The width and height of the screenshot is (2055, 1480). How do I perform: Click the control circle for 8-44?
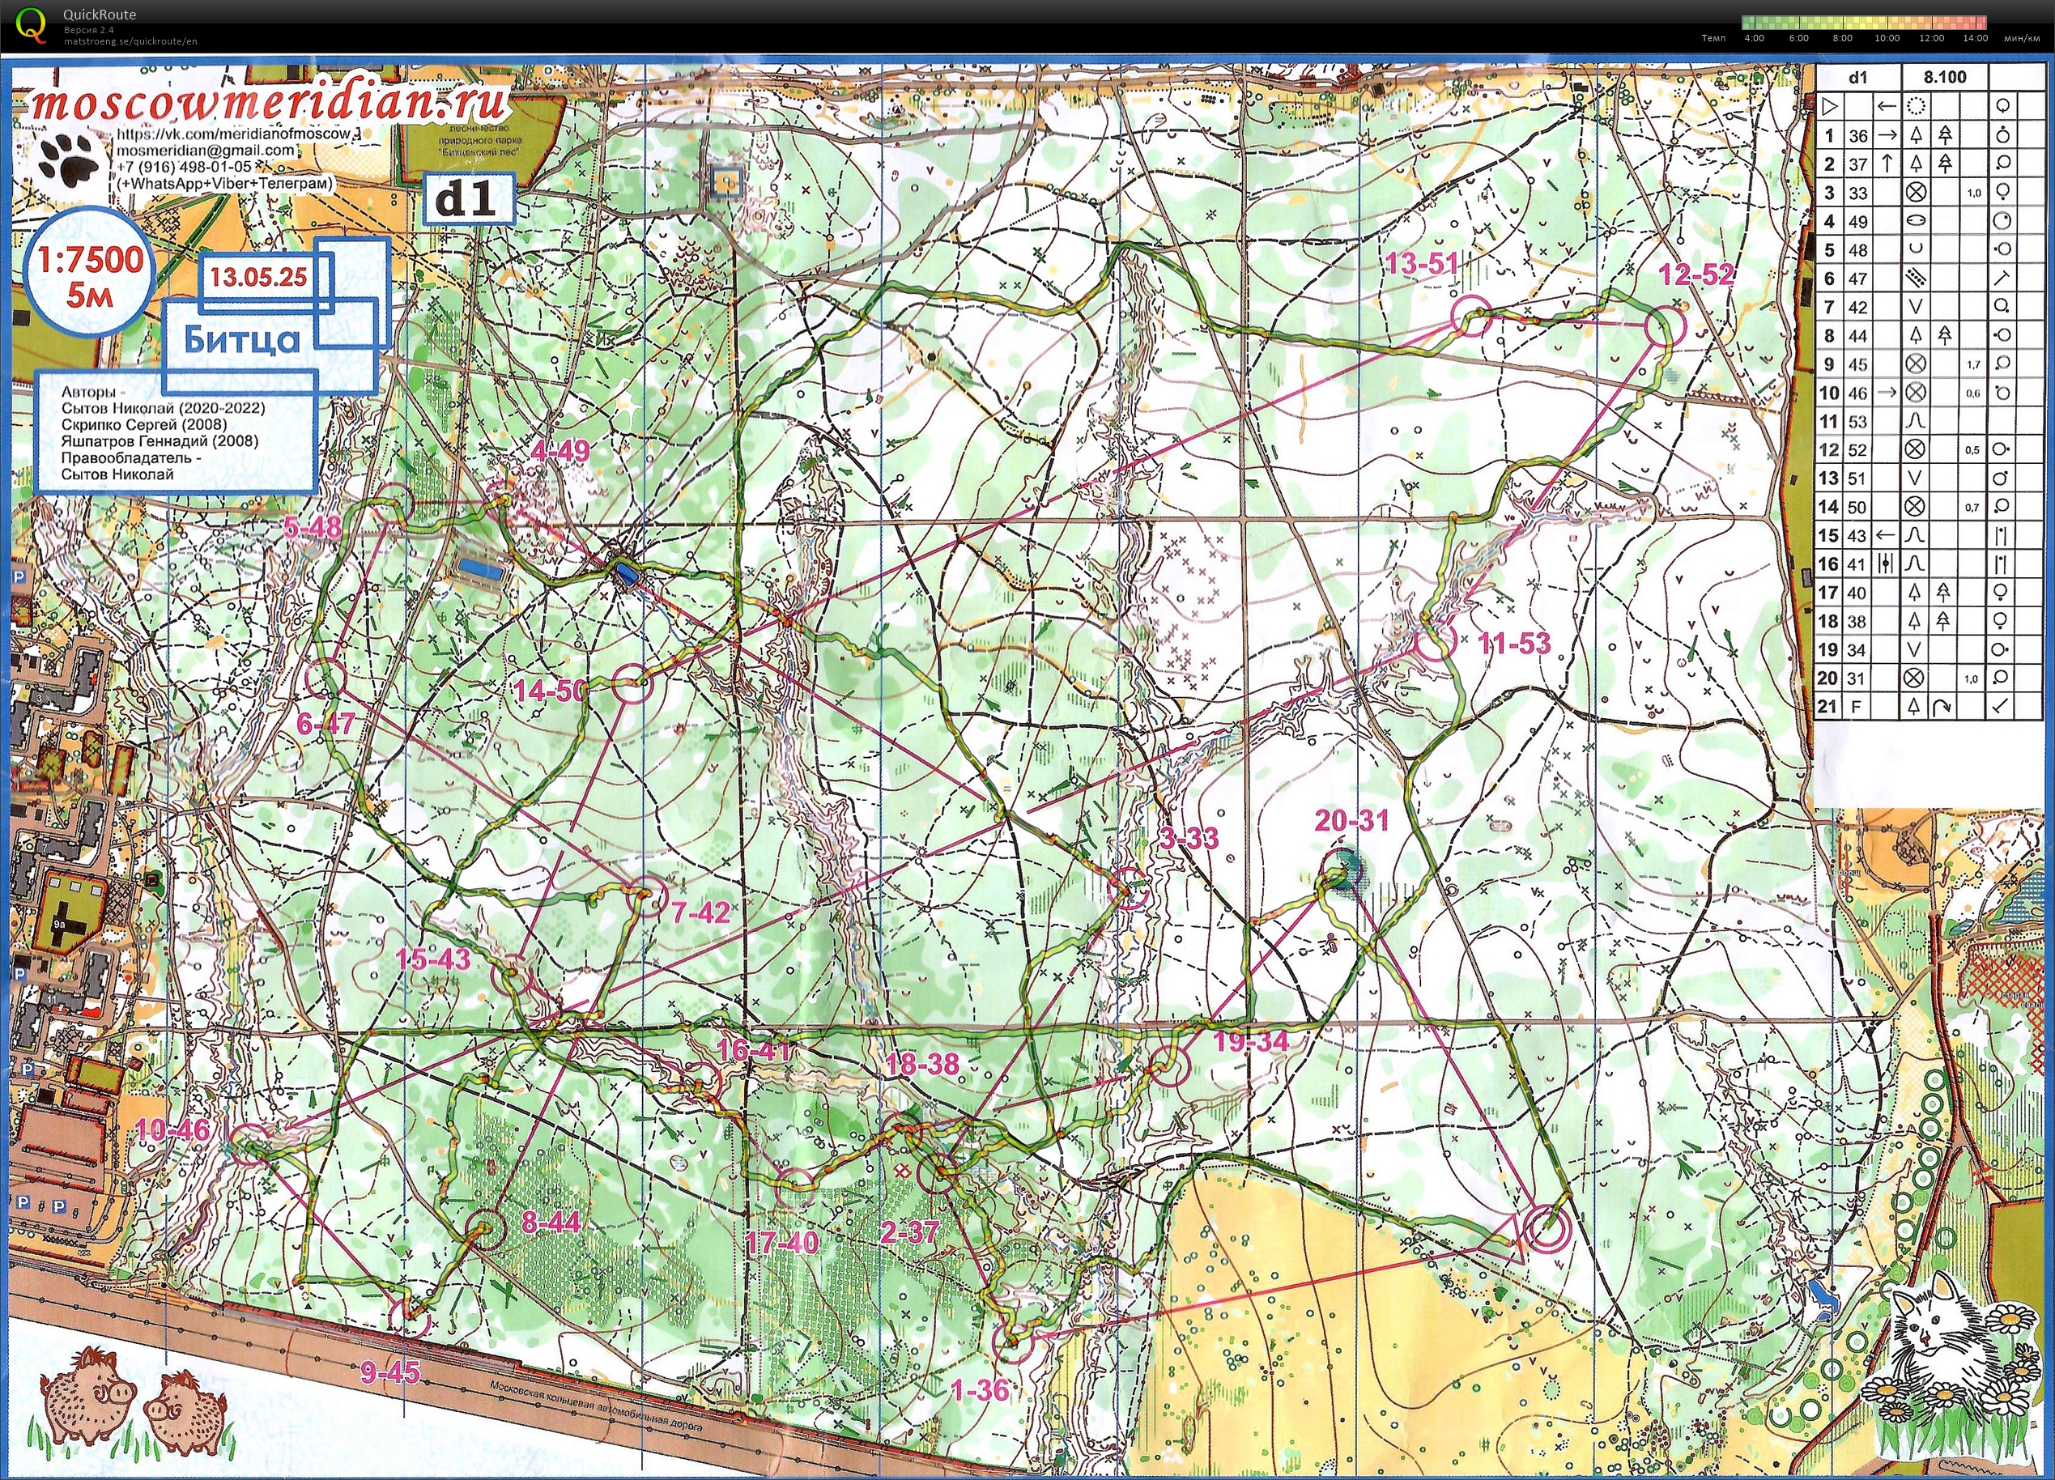(x=486, y=1229)
